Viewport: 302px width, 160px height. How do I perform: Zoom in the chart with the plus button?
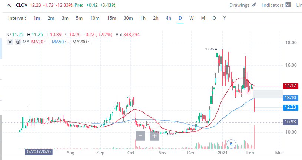[x=155, y=135]
